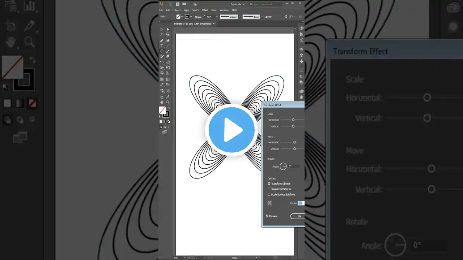Check the Transform Patterns option
This screenshot has width=463, height=260.
coord(269,189)
